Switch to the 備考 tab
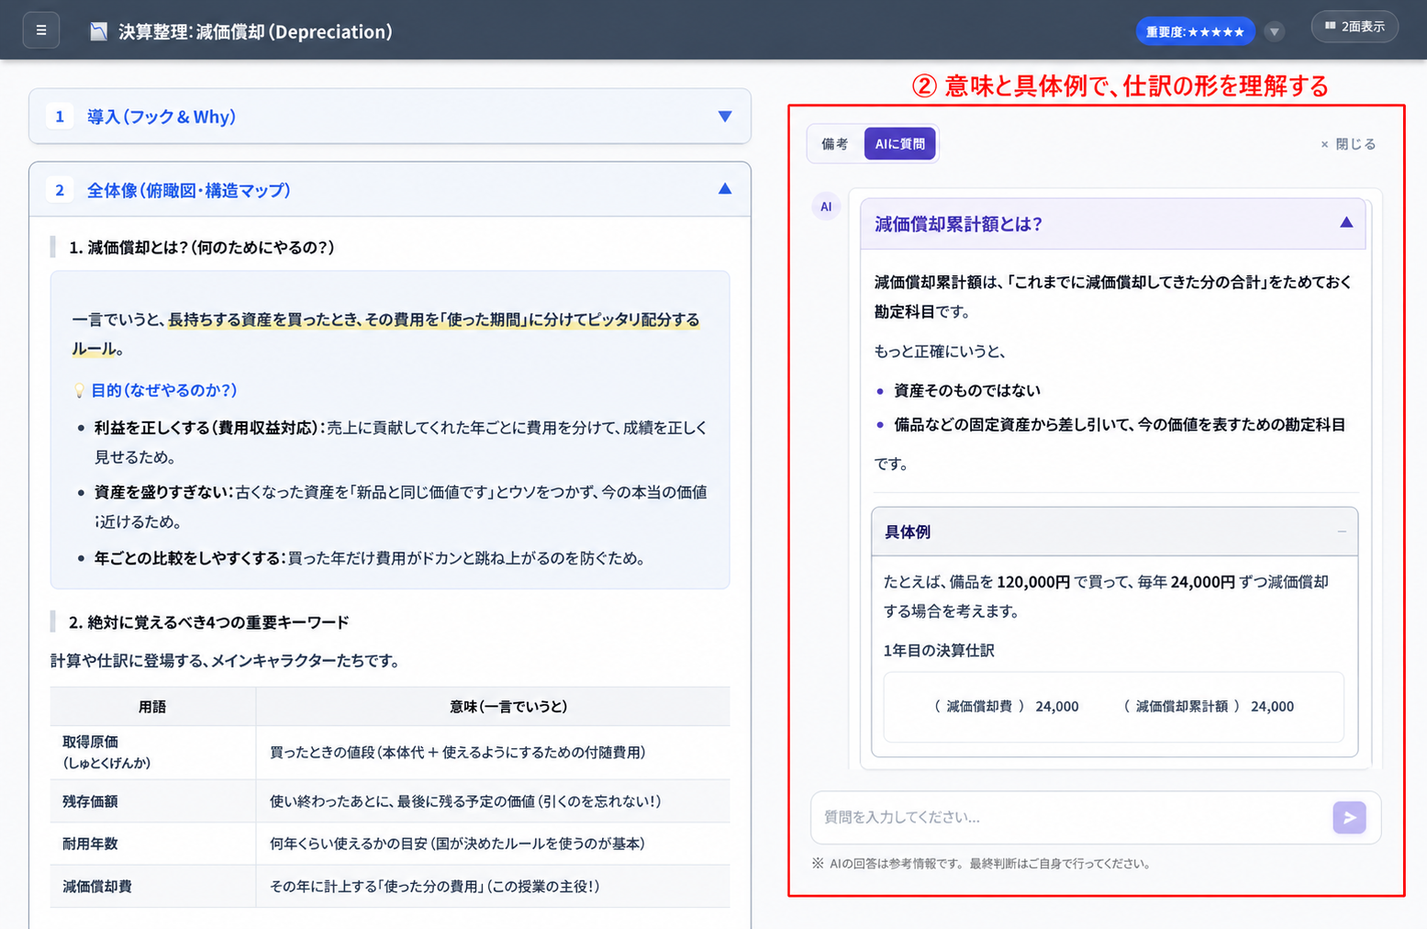1427x929 pixels. [x=835, y=144]
